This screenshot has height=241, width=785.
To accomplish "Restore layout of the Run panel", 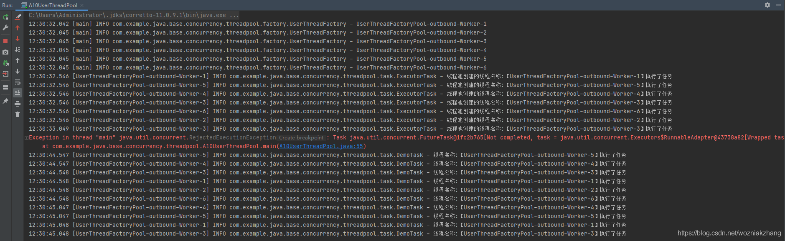I will coord(5,87).
